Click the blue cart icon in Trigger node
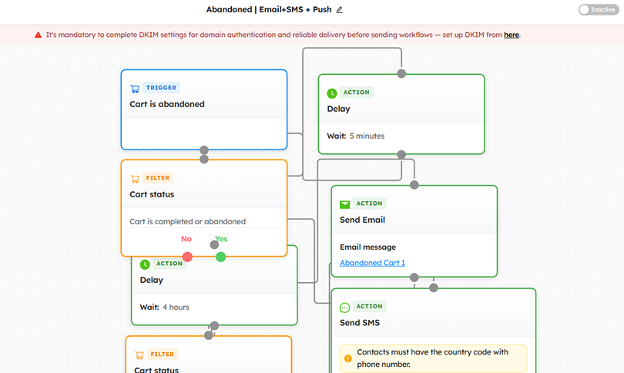 (x=135, y=89)
